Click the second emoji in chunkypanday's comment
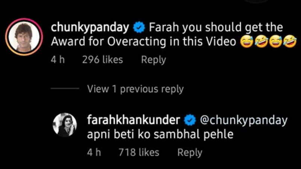 point(261,42)
